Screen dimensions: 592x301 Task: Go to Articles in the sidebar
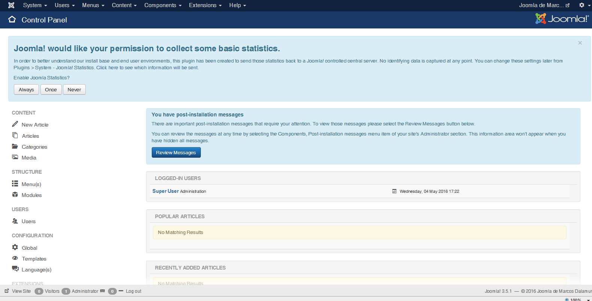pyautogui.click(x=30, y=136)
